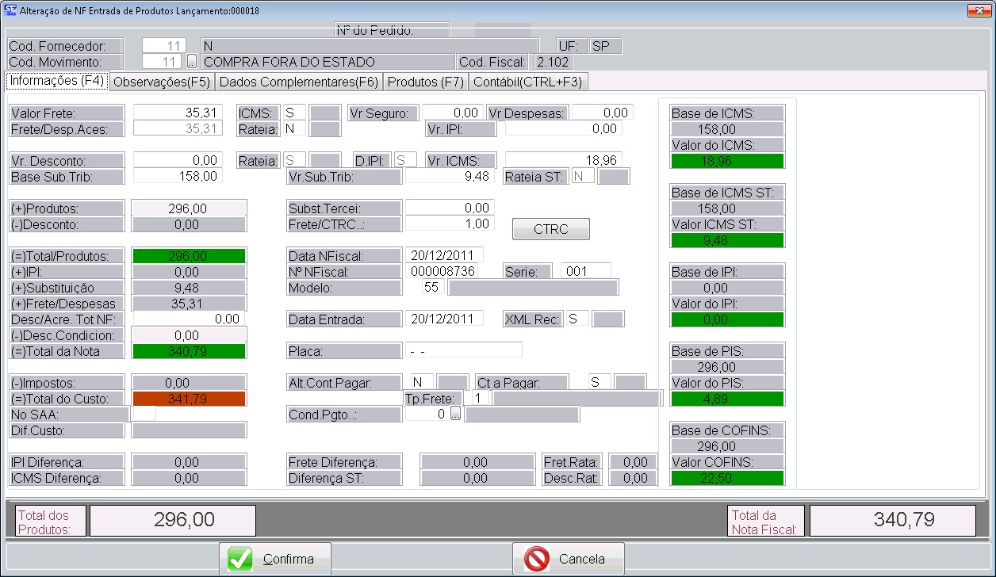Click the green checkmark Confirma button

274,559
